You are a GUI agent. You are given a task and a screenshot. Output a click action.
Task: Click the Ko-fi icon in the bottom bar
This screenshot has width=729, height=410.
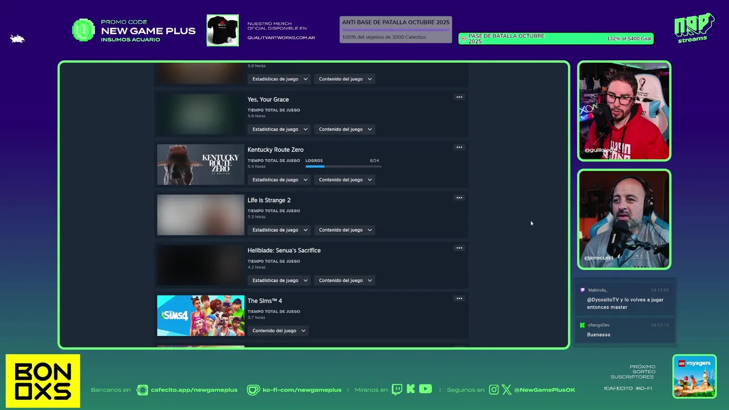coord(253,390)
